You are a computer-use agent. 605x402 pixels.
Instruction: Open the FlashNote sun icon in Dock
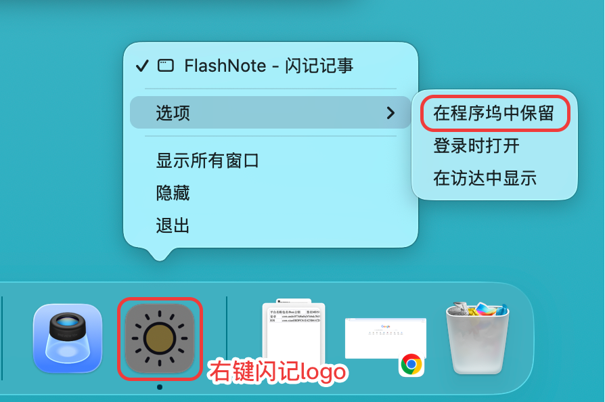tap(160, 339)
